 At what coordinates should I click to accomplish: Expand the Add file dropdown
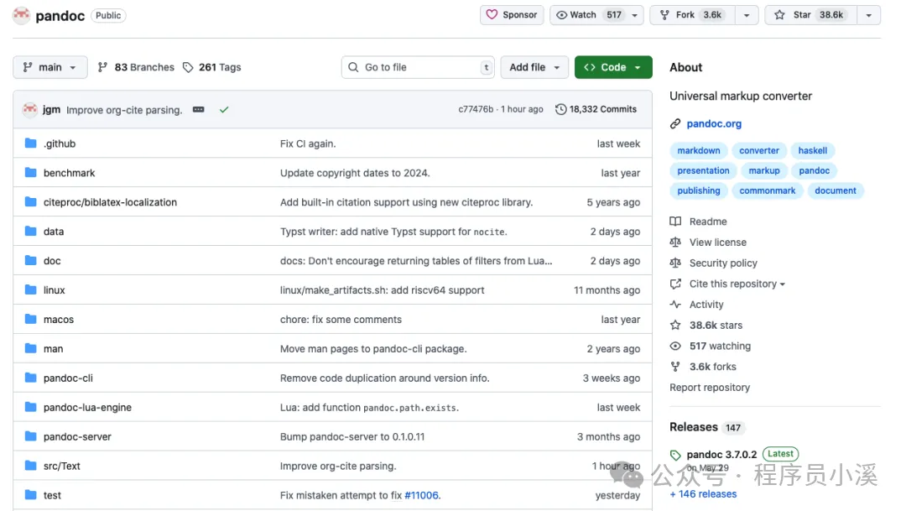tap(534, 68)
